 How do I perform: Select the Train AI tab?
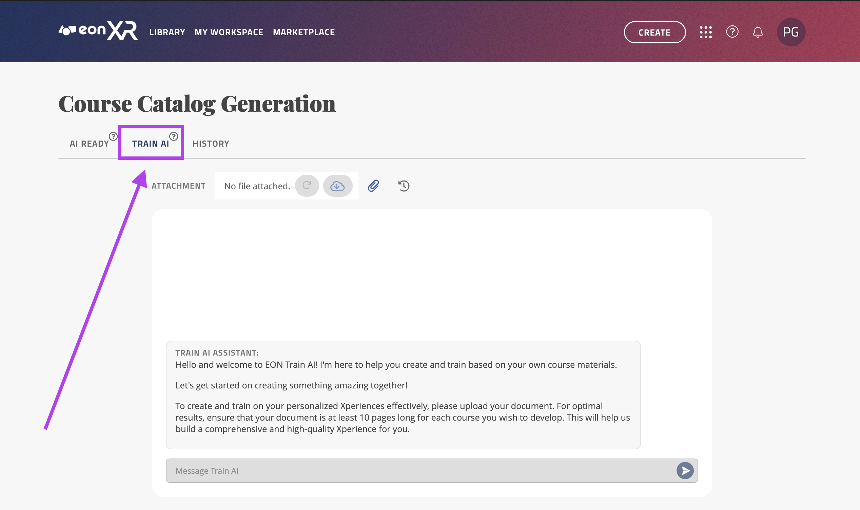click(x=151, y=144)
